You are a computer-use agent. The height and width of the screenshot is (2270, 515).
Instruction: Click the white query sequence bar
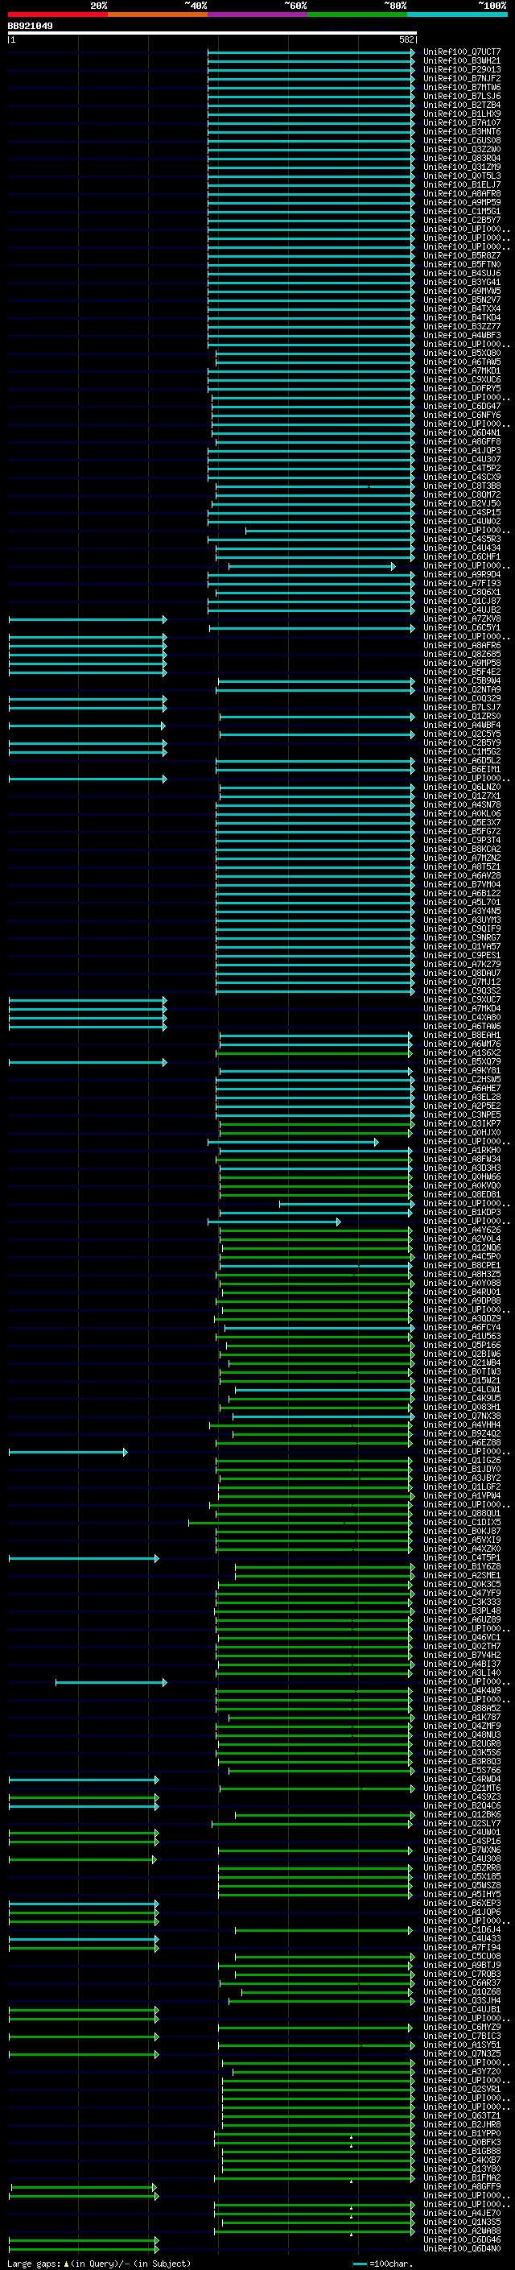pyautogui.click(x=212, y=34)
